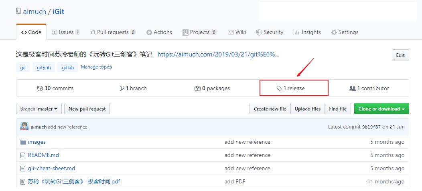Open the latest commit message 'add new reference'

(67, 127)
